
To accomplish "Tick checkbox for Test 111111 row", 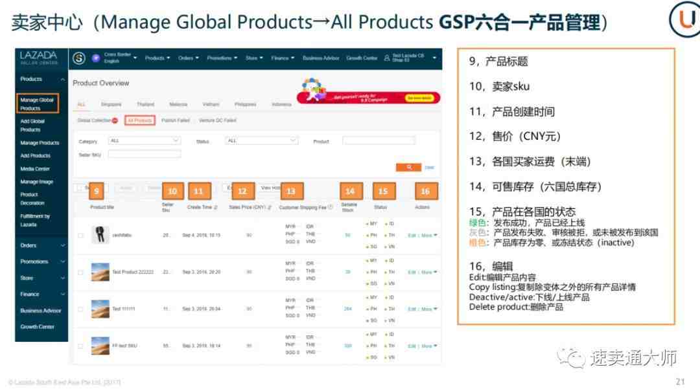I will pyautogui.click(x=80, y=309).
